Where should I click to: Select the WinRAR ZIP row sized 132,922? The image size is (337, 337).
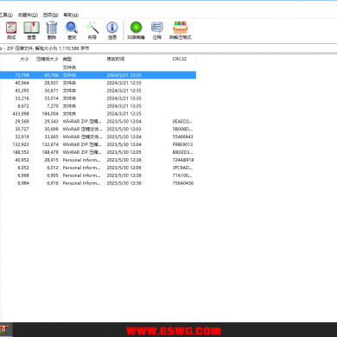pyautogui.click(x=98, y=144)
